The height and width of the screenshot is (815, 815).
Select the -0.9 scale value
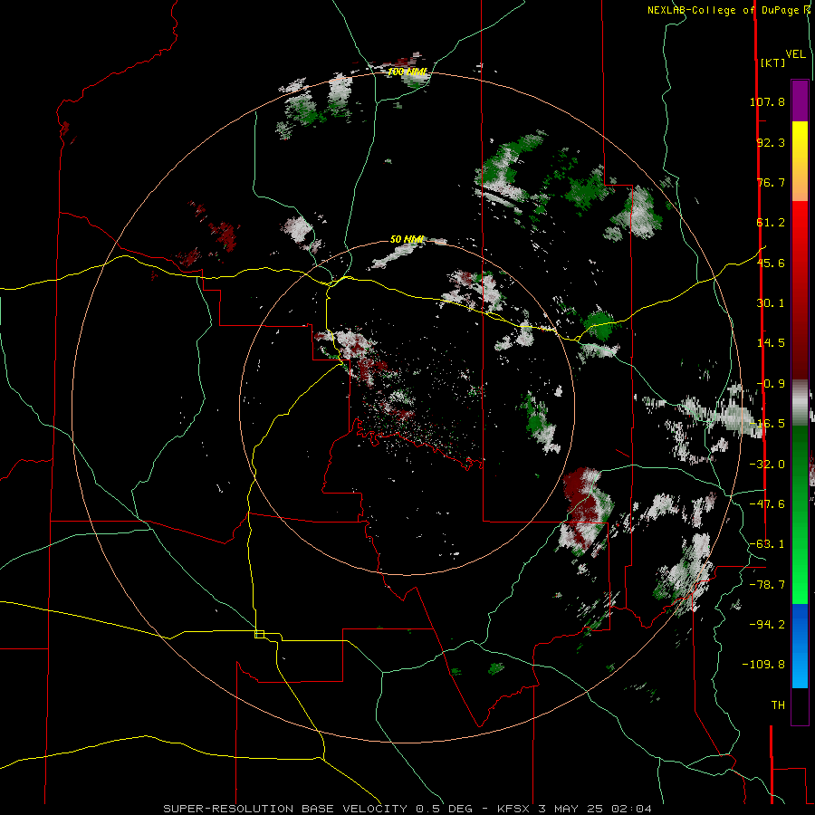(771, 384)
